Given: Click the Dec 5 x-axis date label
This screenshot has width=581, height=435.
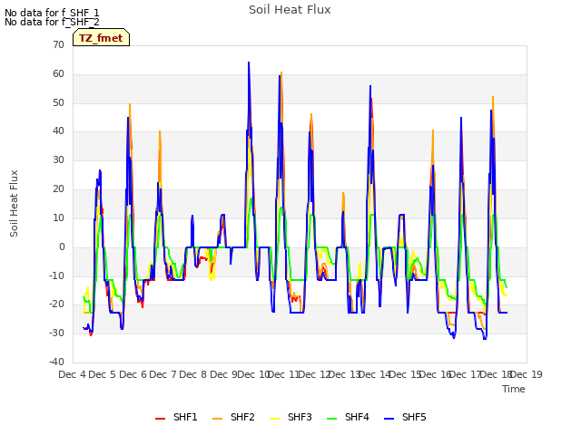Looking at the screenshot, I should pyautogui.click(x=103, y=374).
